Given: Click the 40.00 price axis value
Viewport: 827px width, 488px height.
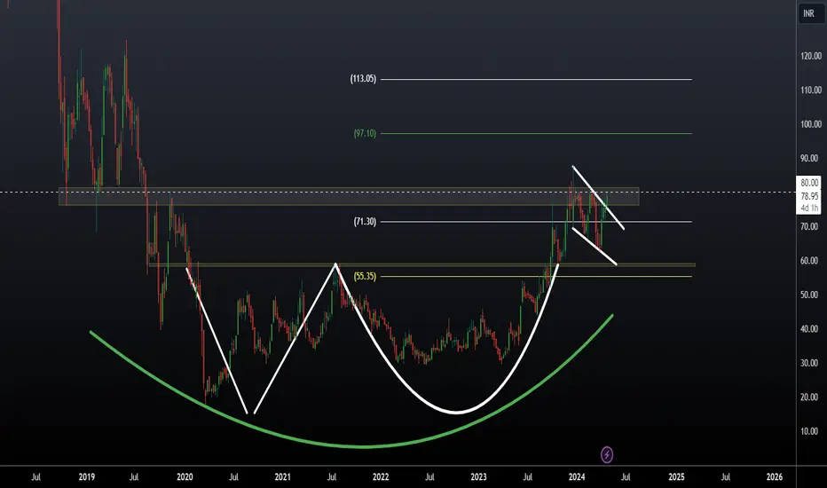Looking at the screenshot, I should click(811, 329).
